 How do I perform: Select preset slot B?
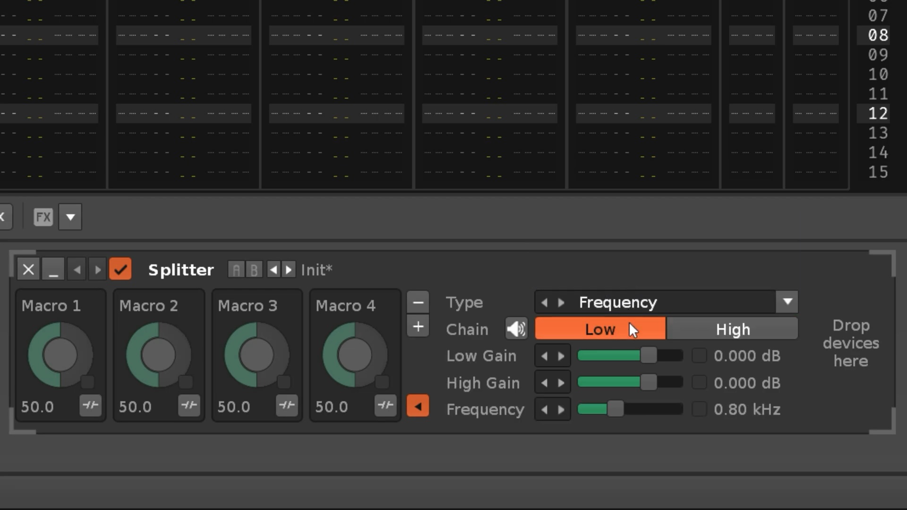(x=254, y=270)
